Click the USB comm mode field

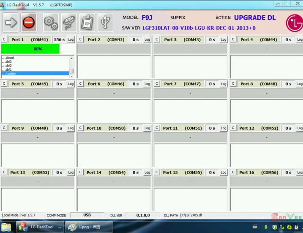(87, 215)
